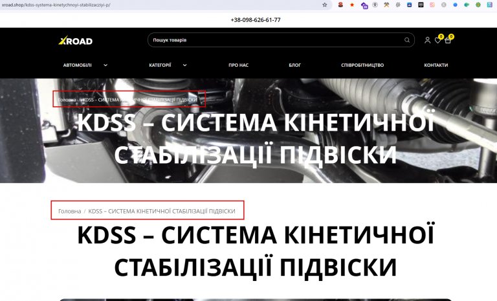The width and height of the screenshot is (497, 301).
Task: Open the purple extension with the 29 badge
Action: (x=364, y=5)
